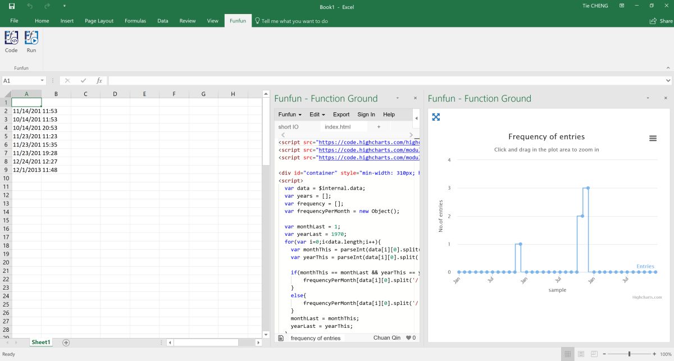
Task: Toggle the Entries series legend item
Action: pyautogui.click(x=645, y=267)
